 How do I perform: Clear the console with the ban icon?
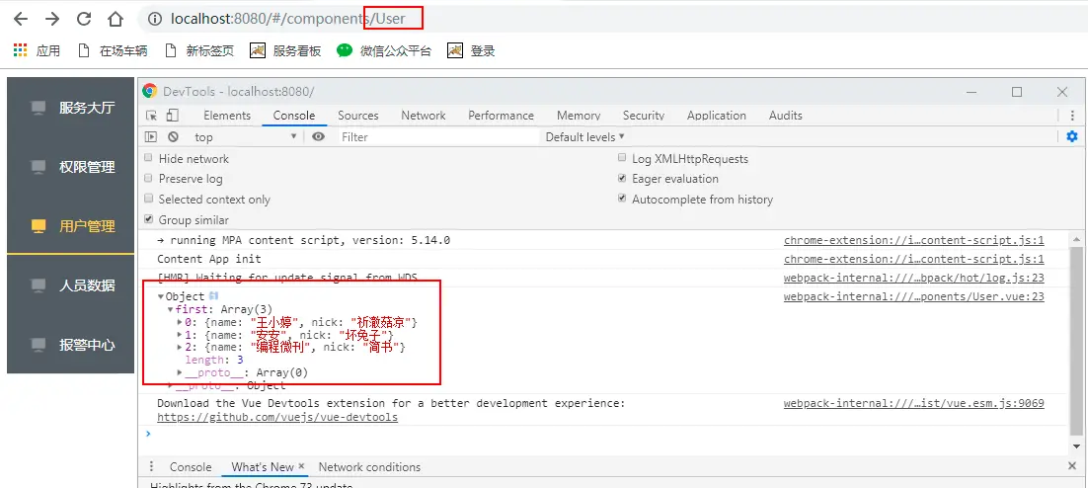173,136
